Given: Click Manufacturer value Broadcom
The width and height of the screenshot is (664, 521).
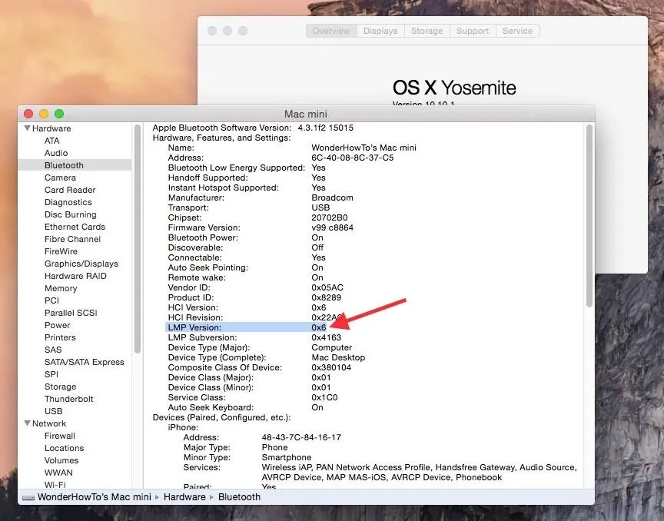Looking at the screenshot, I should click(333, 197).
